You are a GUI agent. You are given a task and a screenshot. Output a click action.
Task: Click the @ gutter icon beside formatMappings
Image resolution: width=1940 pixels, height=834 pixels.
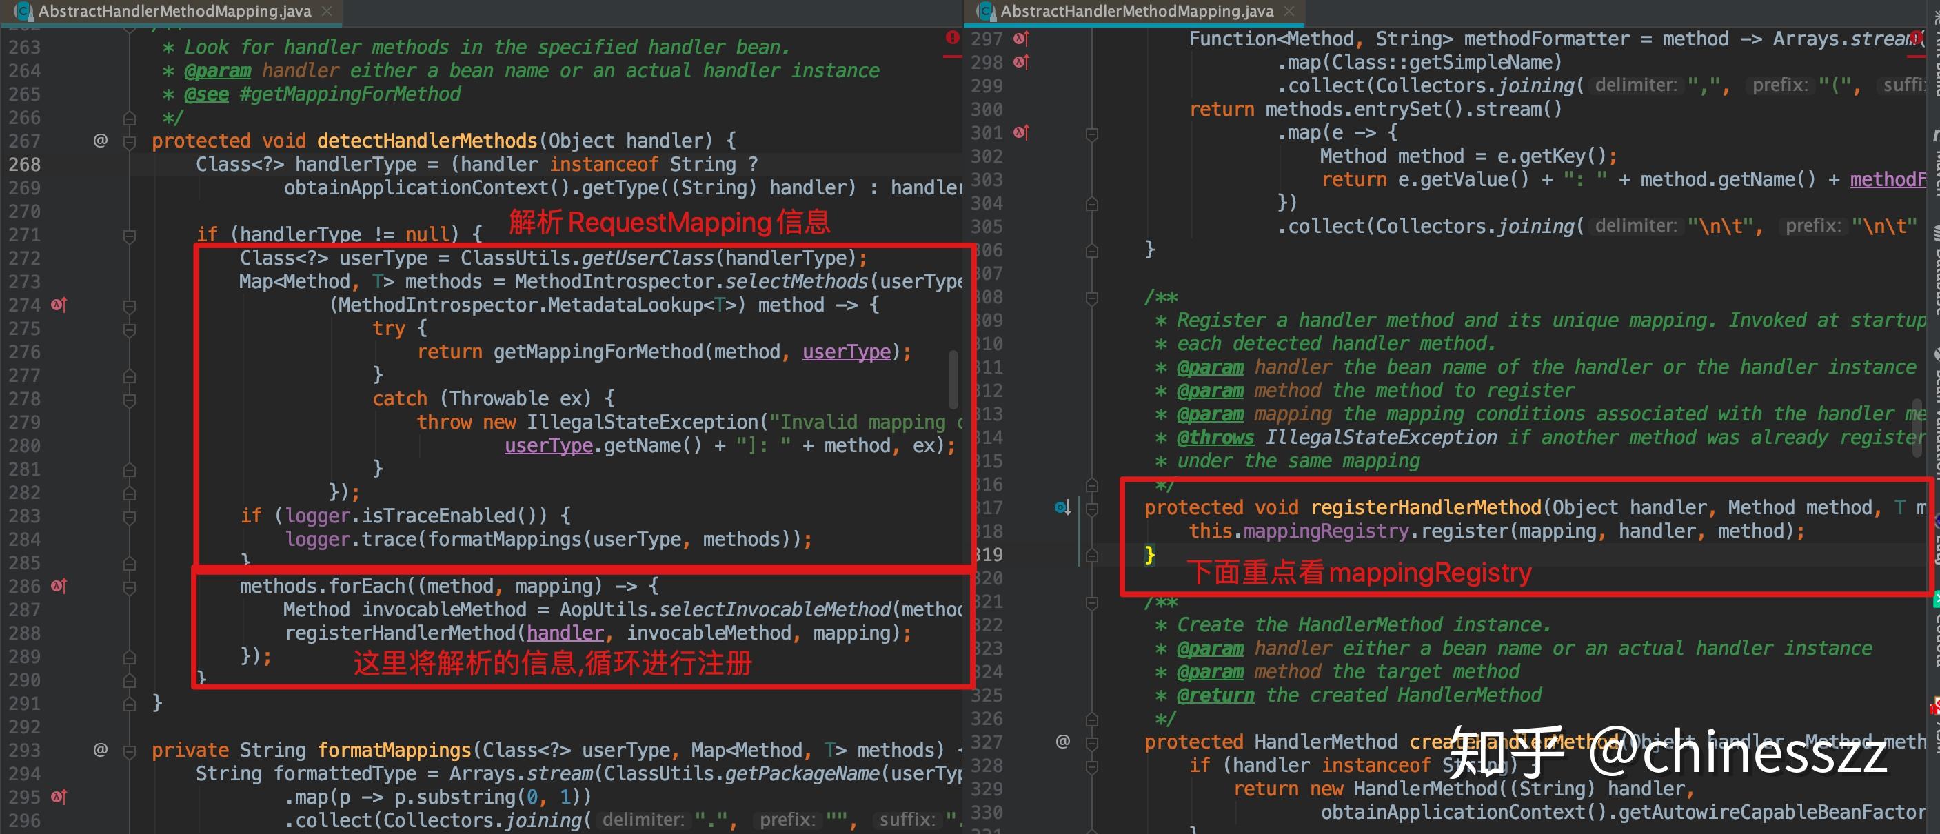click(x=100, y=750)
